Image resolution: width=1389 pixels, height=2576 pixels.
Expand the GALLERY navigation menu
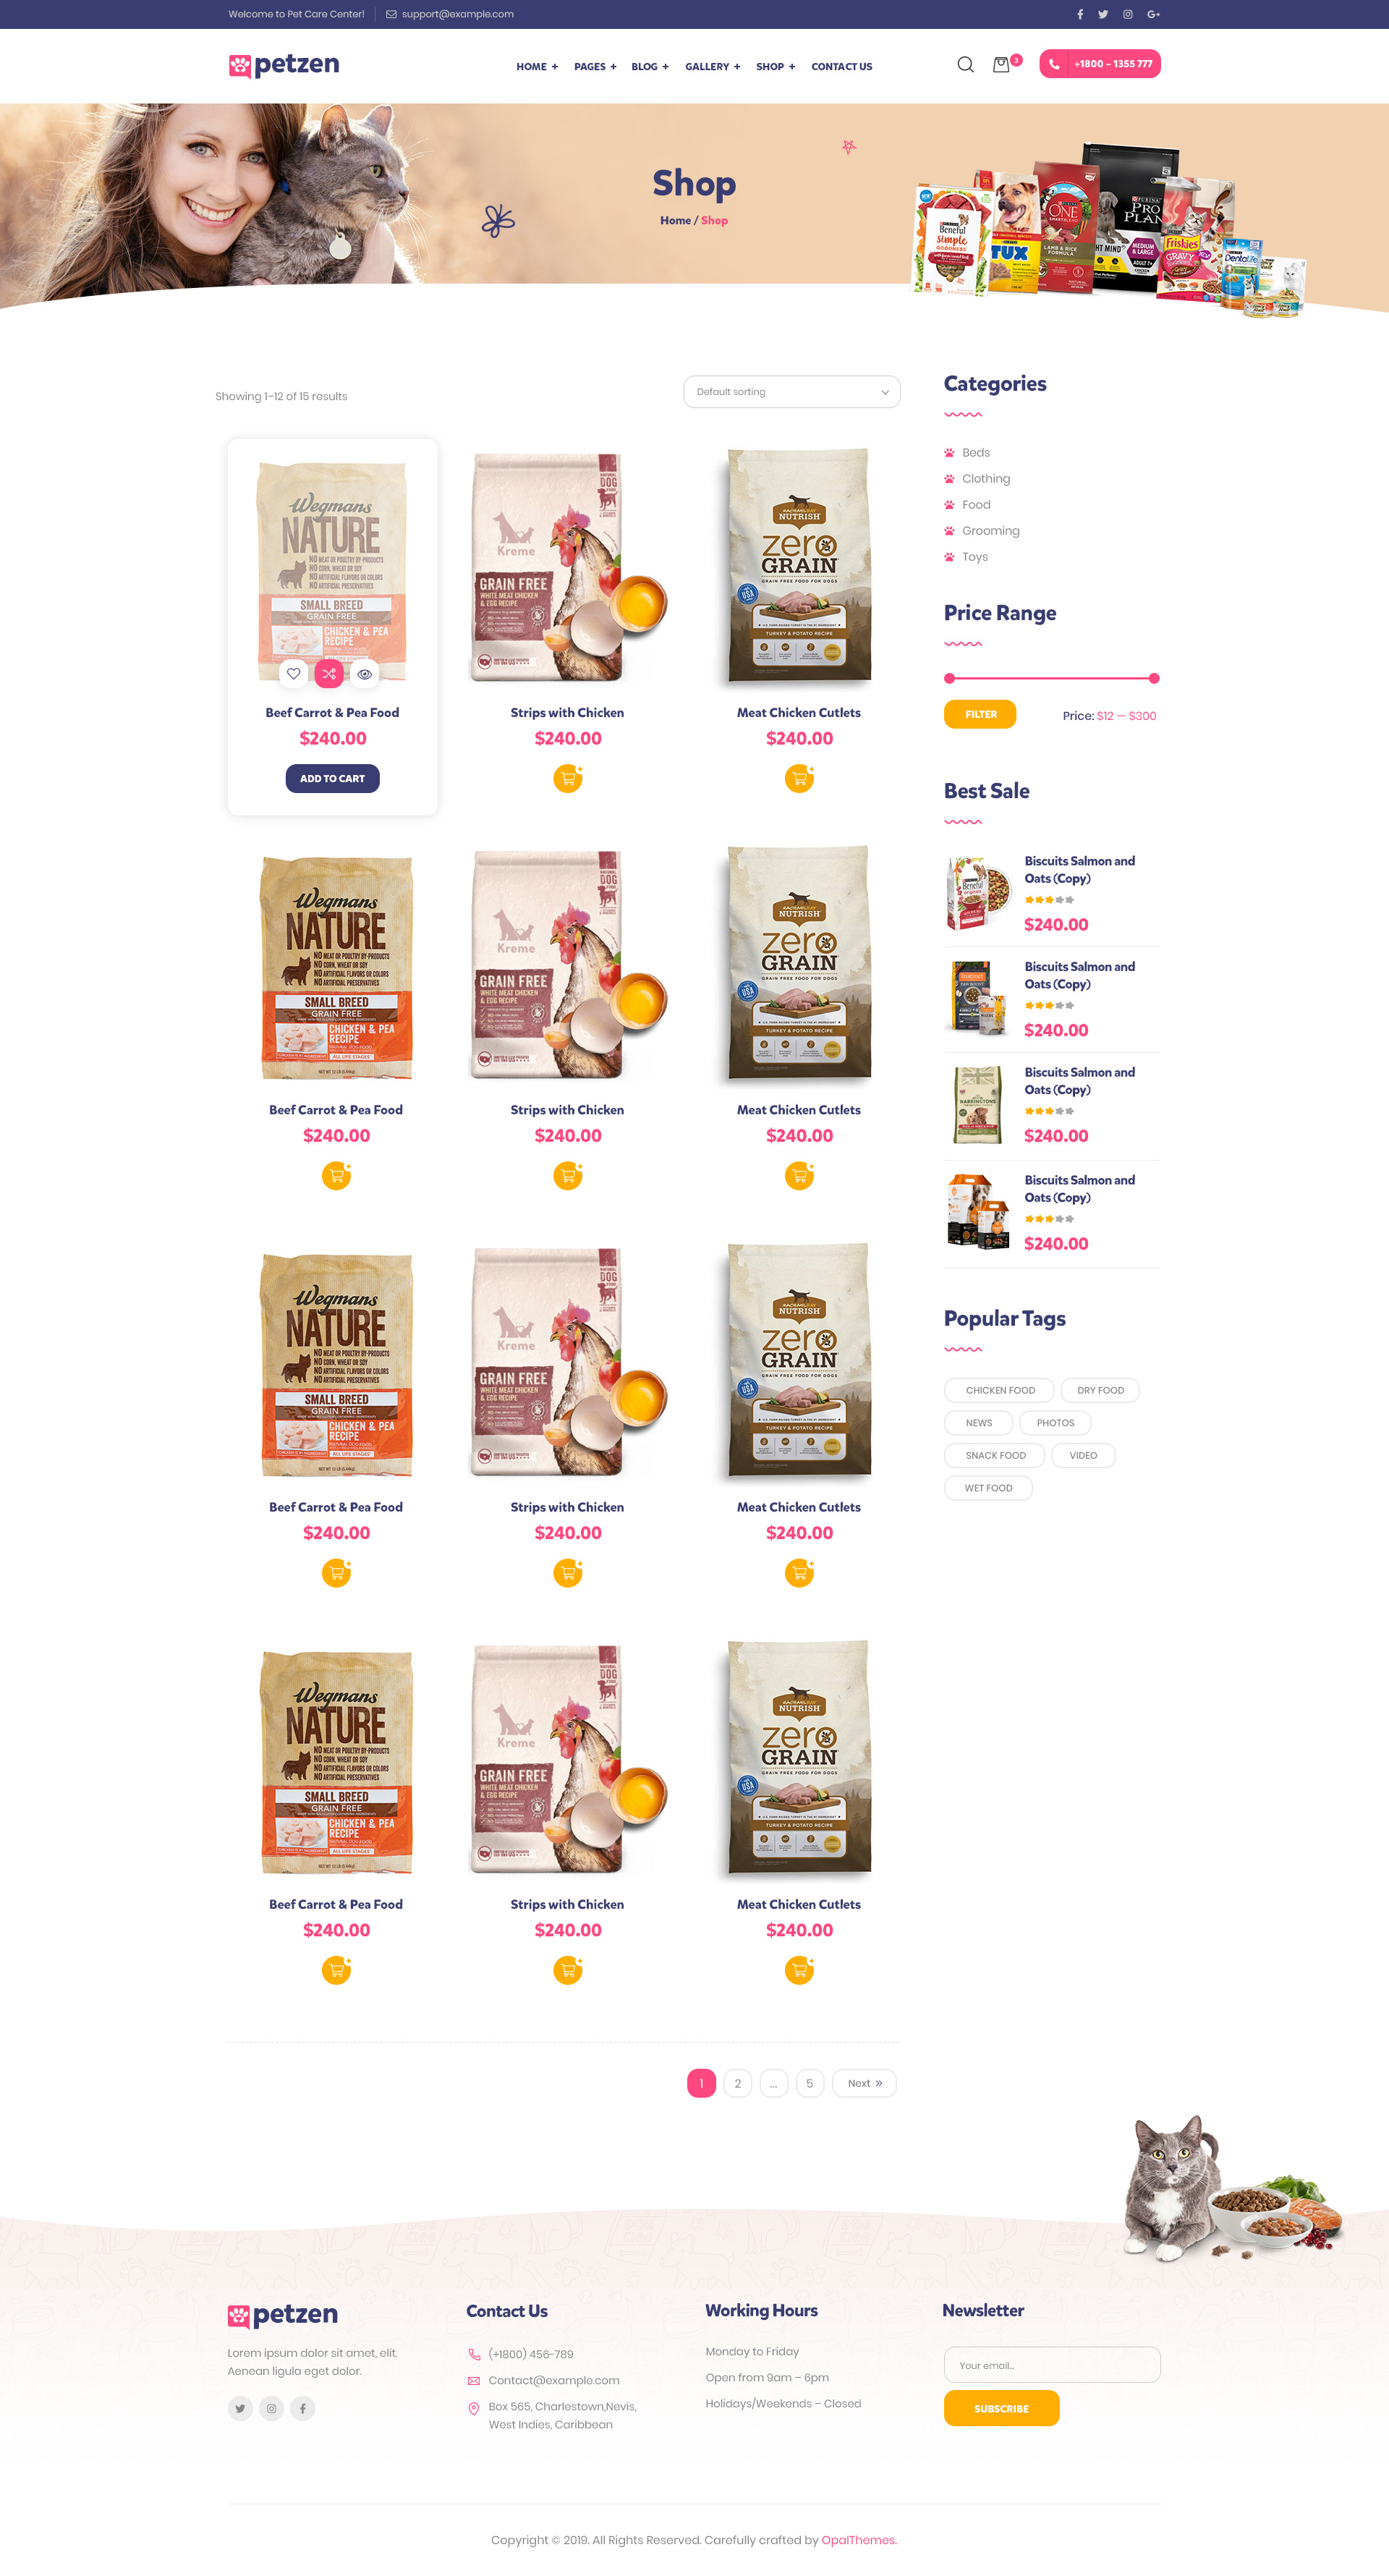pos(712,67)
